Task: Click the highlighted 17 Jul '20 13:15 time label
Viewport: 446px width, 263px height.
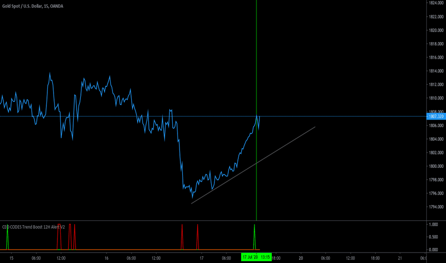Action: [x=256, y=257]
